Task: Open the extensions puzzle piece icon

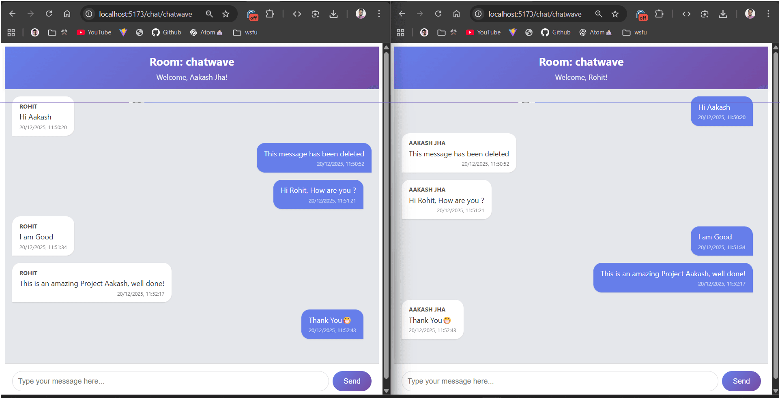Action: point(270,13)
